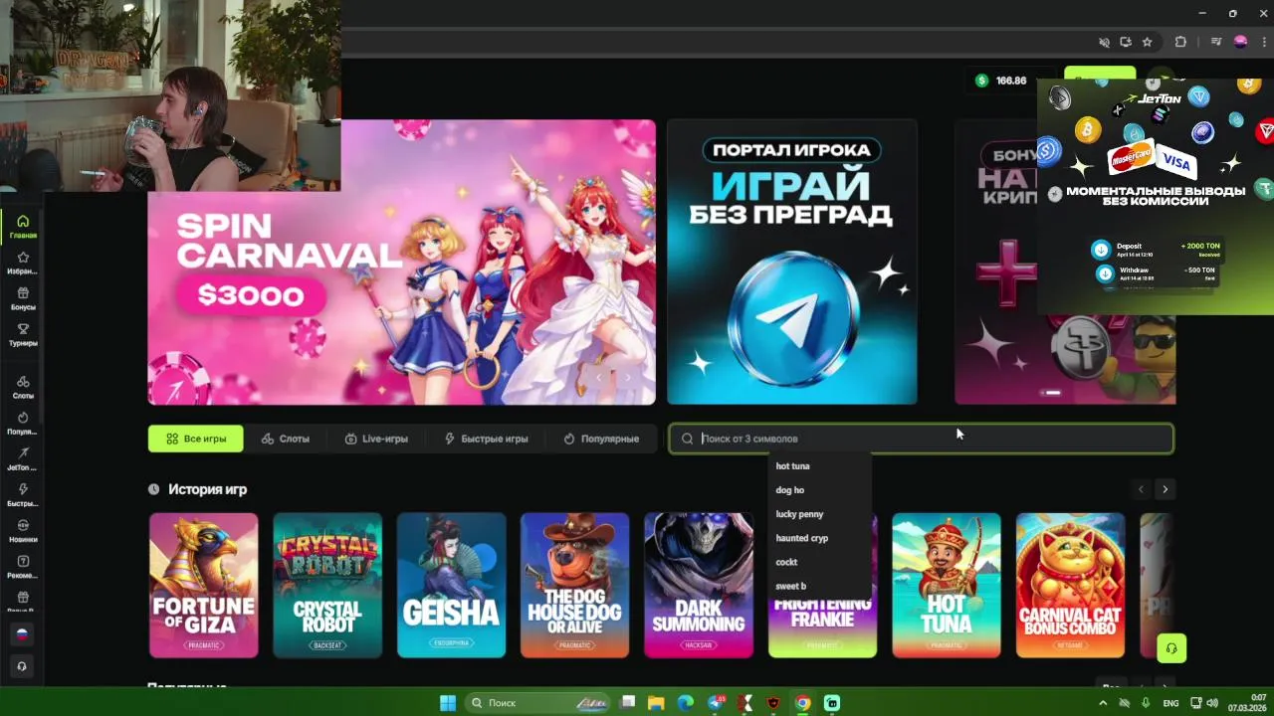Click the dollar balance 166.86 indicator
This screenshot has width=1274, height=716.
tap(1001, 81)
